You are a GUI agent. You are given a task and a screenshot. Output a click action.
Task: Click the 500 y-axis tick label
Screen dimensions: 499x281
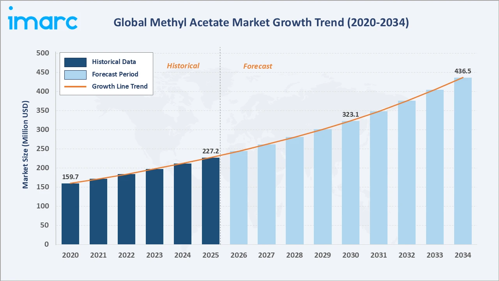[43, 53]
